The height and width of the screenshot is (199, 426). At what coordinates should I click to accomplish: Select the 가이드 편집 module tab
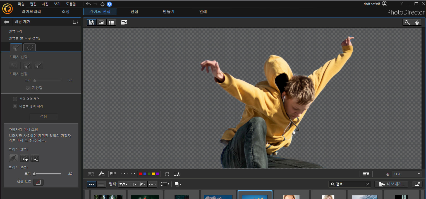click(100, 12)
